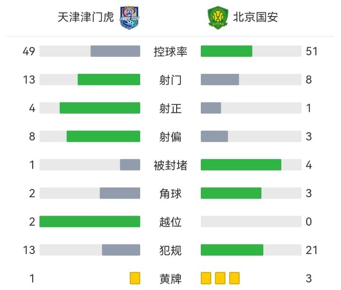Image resolution: width=341 pixels, height=290 pixels.
Task: Click Tianjin's green 射门 shots bar
Action: click(x=109, y=80)
